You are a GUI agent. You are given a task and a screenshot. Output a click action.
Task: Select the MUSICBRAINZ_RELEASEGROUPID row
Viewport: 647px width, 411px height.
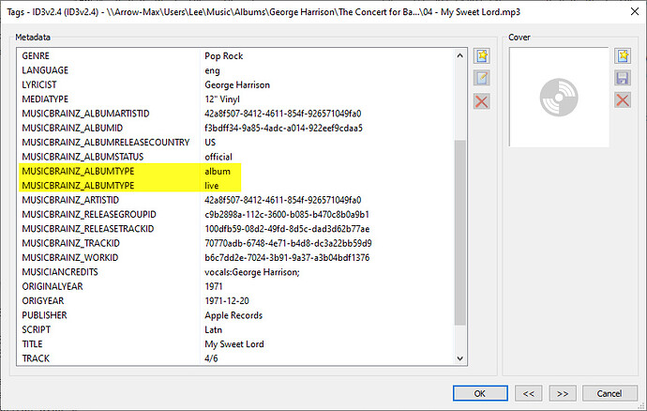(x=235, y=214)
